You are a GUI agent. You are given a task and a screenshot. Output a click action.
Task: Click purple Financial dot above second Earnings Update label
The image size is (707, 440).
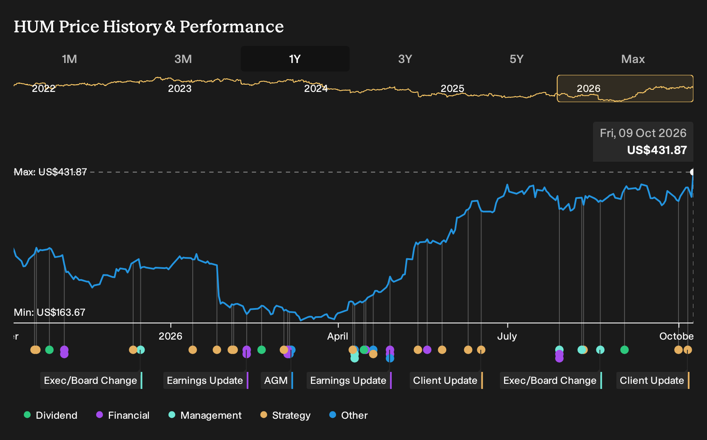click(x=390, y=350)
